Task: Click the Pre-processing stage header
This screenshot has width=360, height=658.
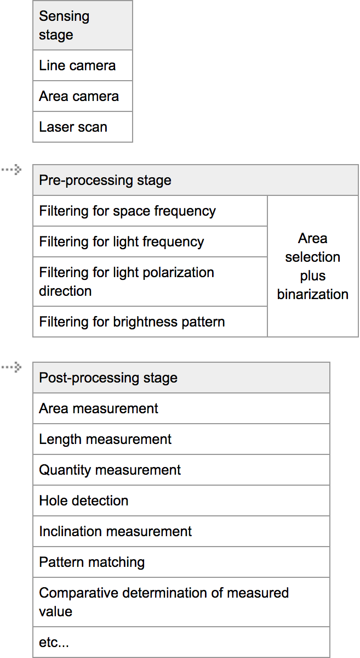Action: coord(196,181)
